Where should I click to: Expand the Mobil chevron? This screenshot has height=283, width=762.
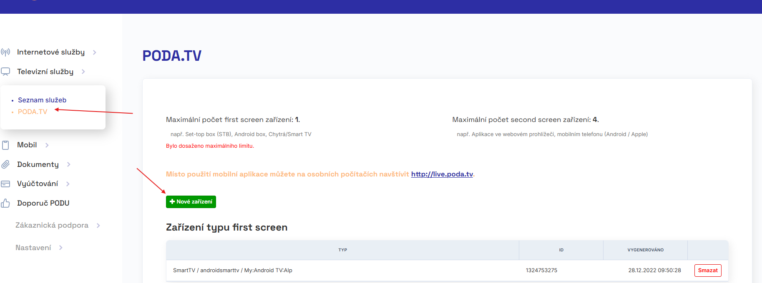click(47, 145)
